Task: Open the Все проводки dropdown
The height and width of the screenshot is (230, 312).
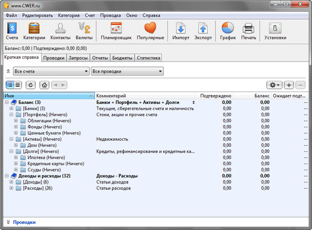Action: 128,71
